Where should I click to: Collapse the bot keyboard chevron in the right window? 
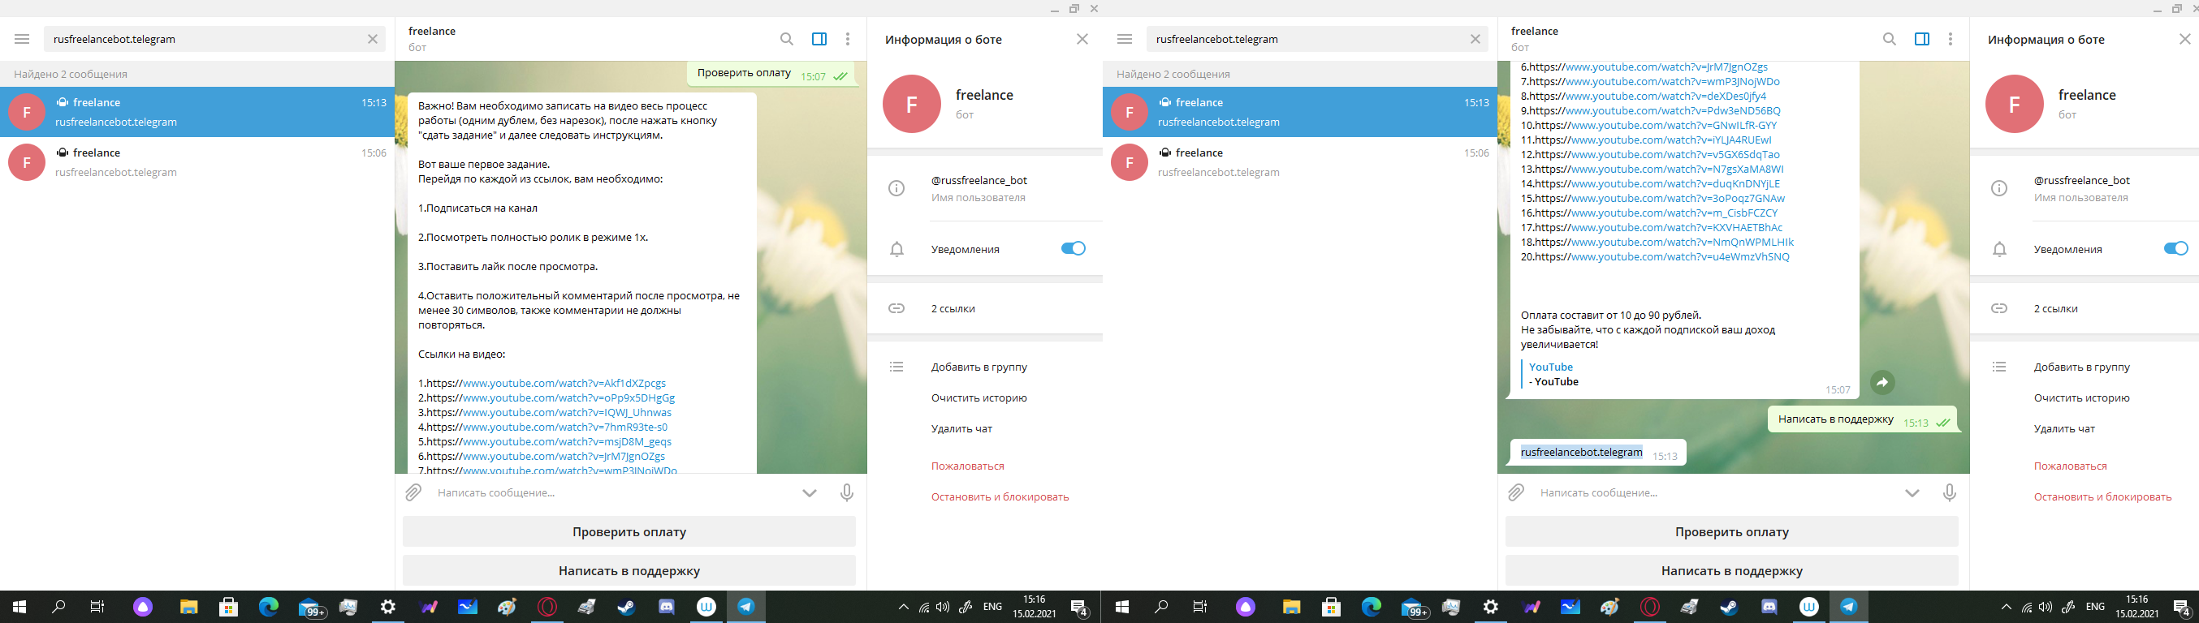1912,492
